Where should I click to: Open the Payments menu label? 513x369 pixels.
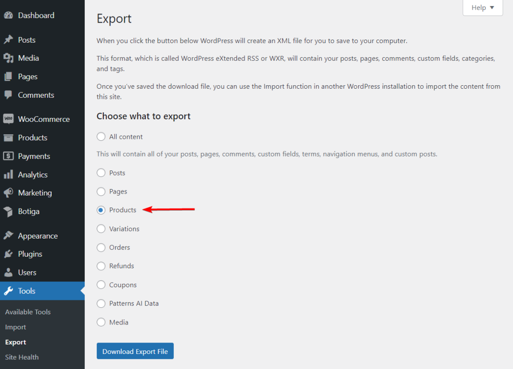click(34, 156)
